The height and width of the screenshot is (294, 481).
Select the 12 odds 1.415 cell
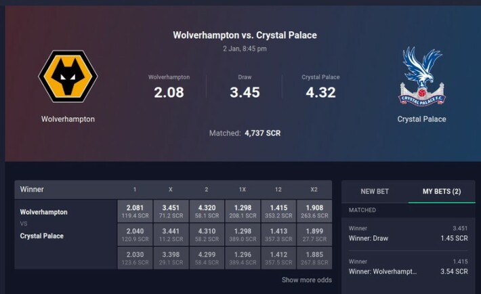coord(278,211)
